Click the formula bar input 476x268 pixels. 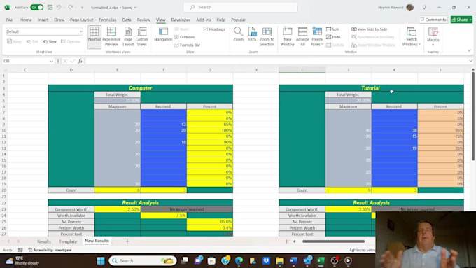(x=276, y=61)
